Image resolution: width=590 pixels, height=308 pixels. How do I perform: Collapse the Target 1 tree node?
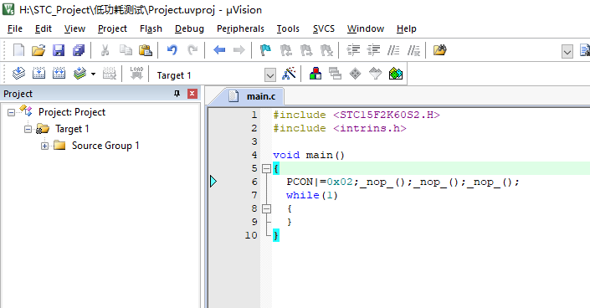pyautogui.click(x=28, y=129)
